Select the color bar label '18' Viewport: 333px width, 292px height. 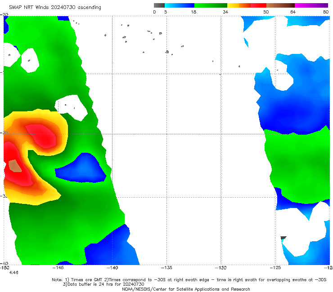pos(193,12)
